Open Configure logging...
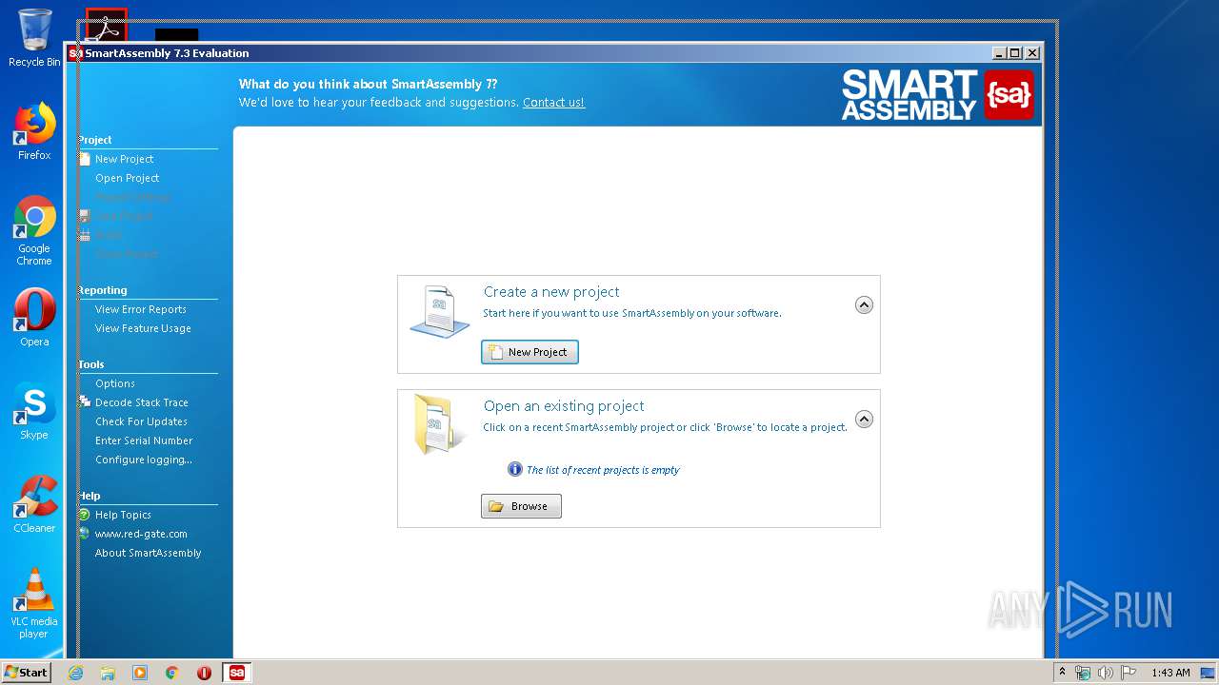Screen dimensions: 1219x685 [143, 460]
